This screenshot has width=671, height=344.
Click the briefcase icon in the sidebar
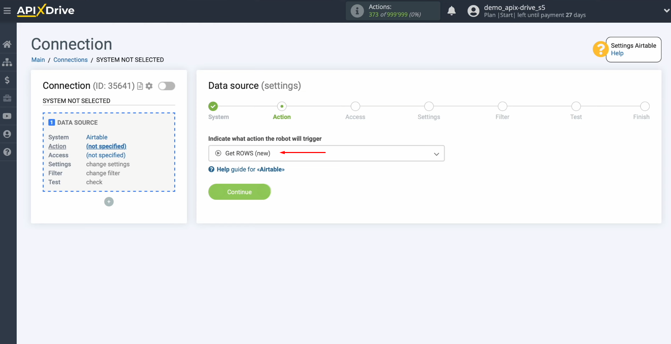point(8,98)
